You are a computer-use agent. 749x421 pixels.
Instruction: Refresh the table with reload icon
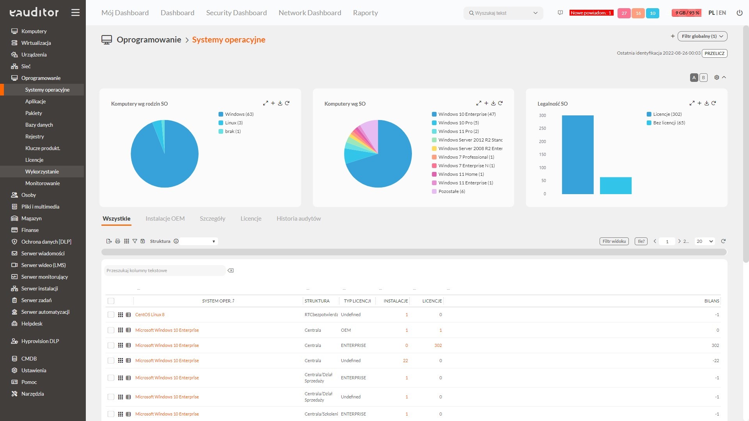point(723,241)
